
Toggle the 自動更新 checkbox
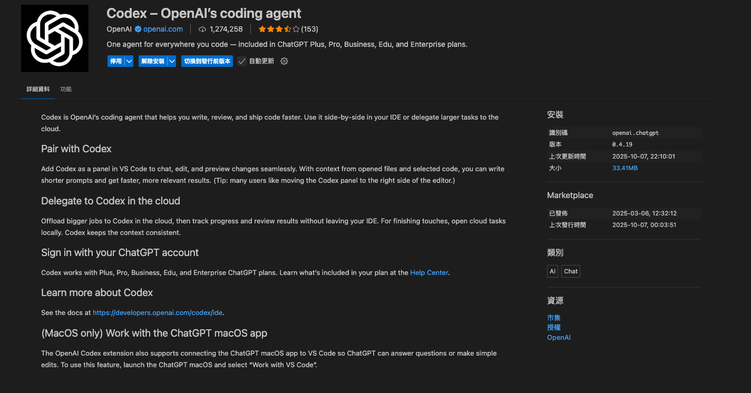coord(242,61)
